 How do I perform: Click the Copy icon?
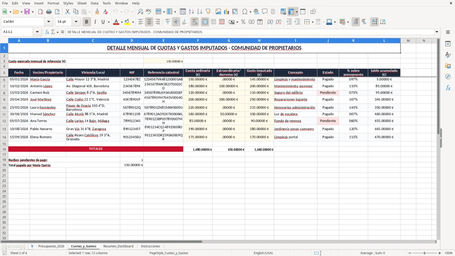[75, 12]
